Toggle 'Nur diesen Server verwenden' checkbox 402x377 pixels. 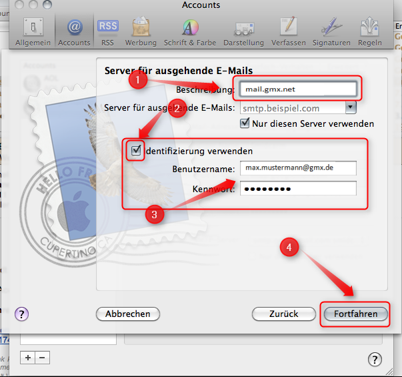coord(245,123)
